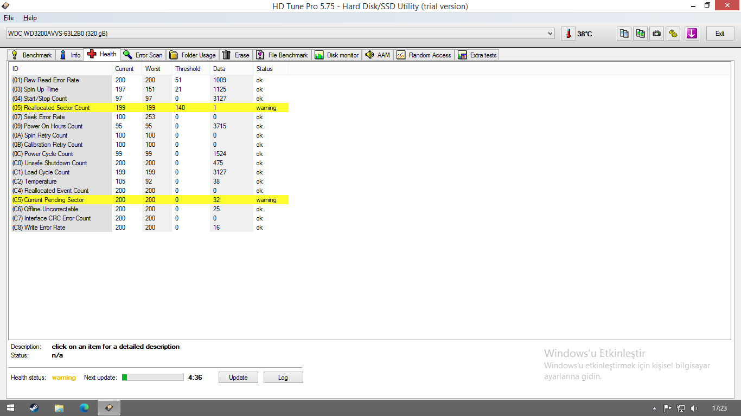Click the Data column header
Viewport: 741px width, 416px height.
(x=232, y=69)
